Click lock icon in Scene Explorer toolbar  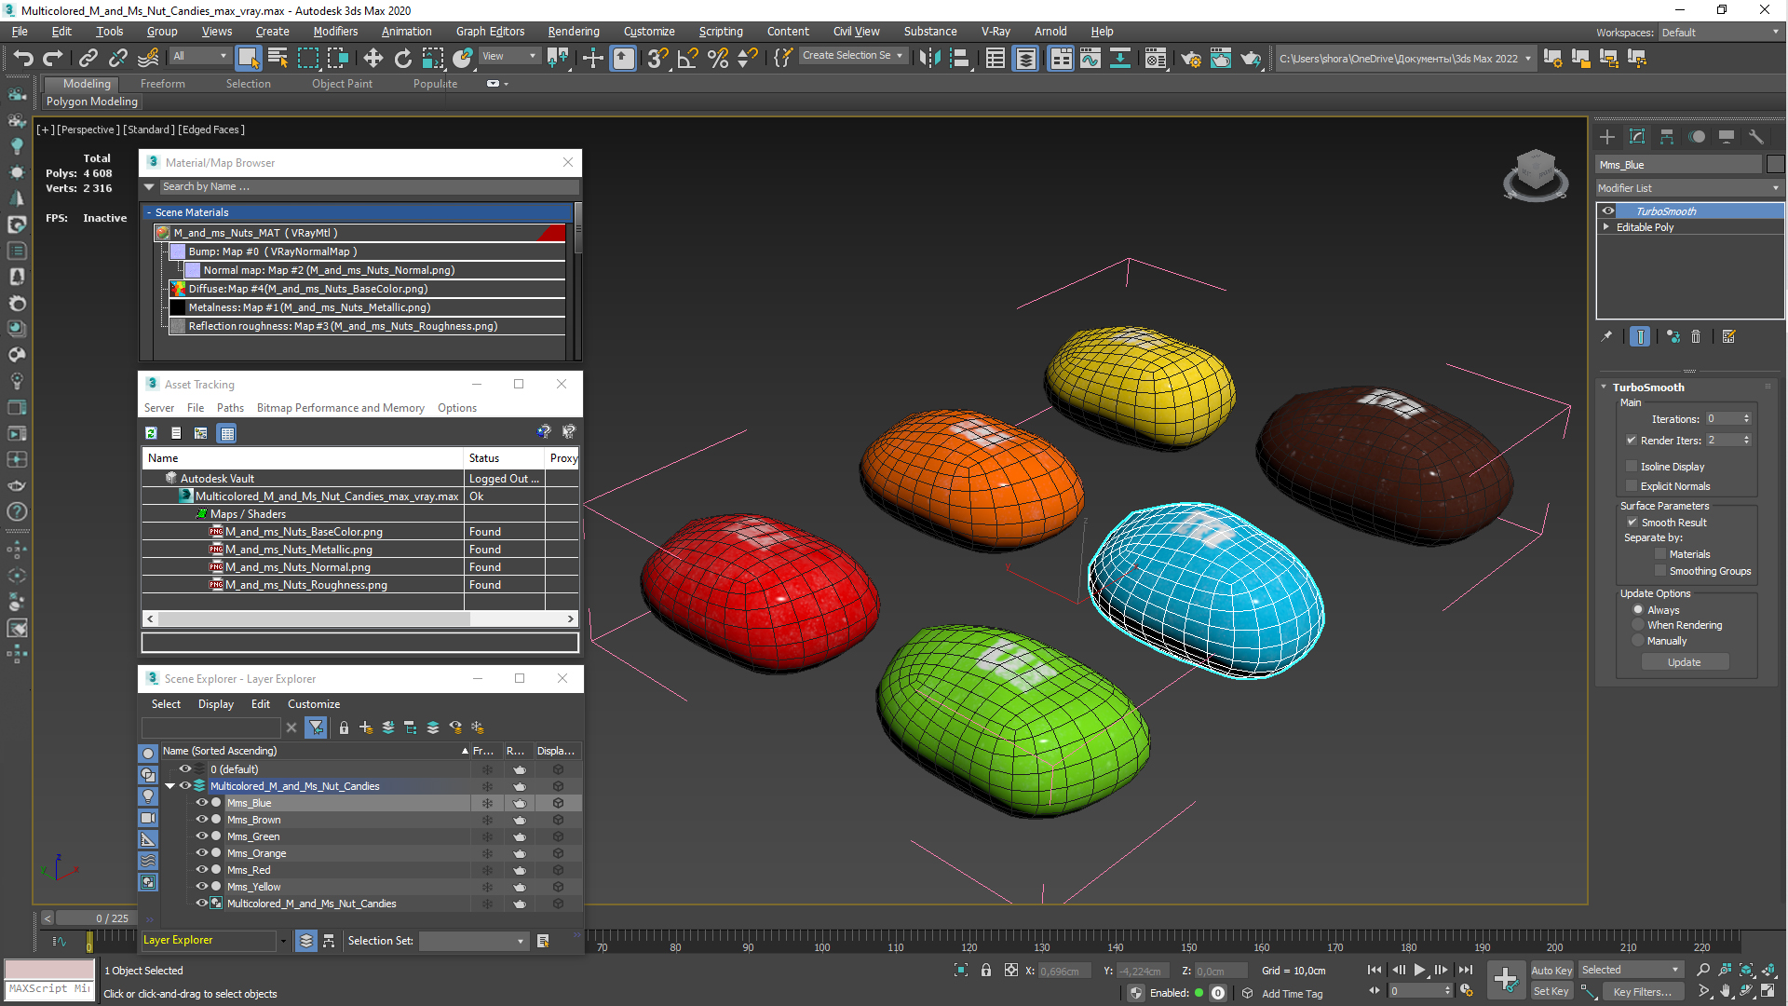[344, 728]
